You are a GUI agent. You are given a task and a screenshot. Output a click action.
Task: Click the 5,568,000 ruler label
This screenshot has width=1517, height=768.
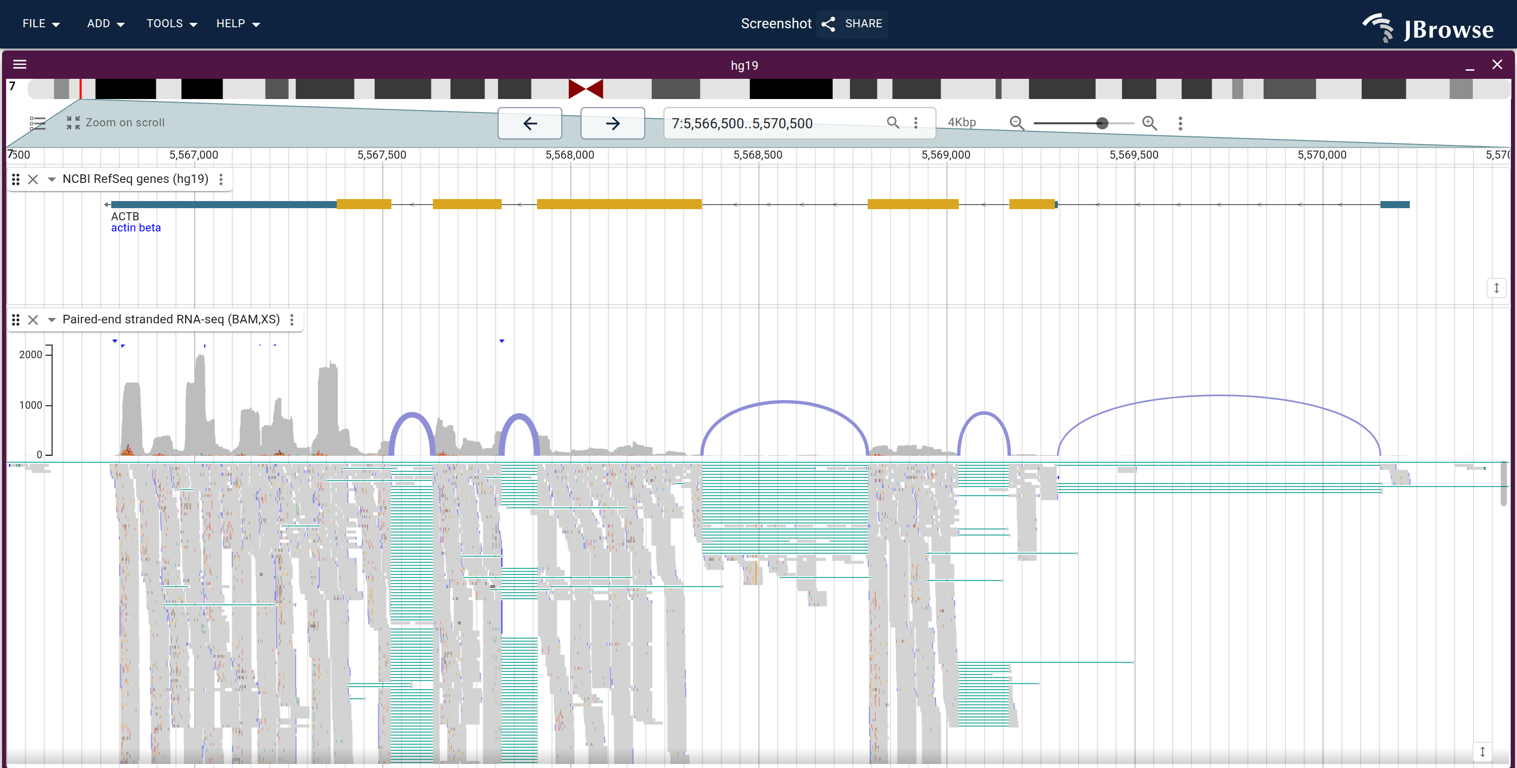coord(569,155)
